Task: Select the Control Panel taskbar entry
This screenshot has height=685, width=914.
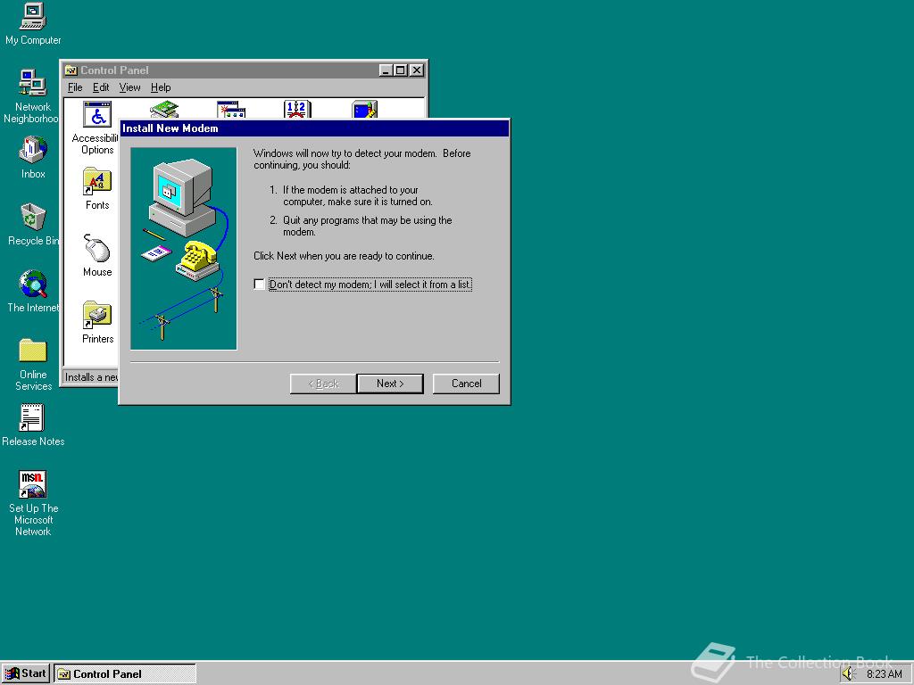Action: [x=125, y=673]
